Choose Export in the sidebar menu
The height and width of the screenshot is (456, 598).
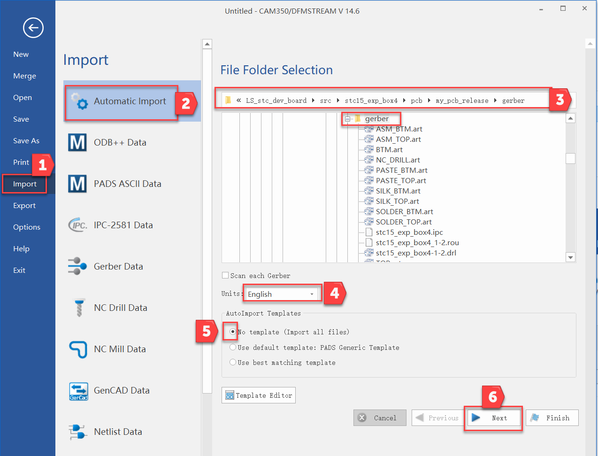pyautogui.click(x=24, y=206)
